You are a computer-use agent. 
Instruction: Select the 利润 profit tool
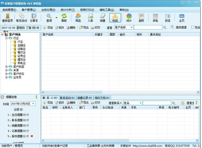pos(115,18)
